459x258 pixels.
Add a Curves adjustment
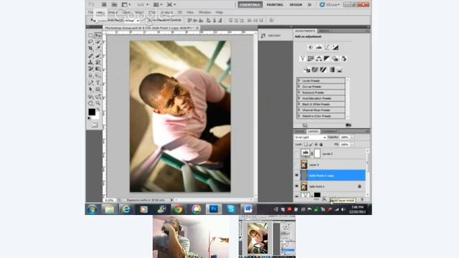click(327, 47)
